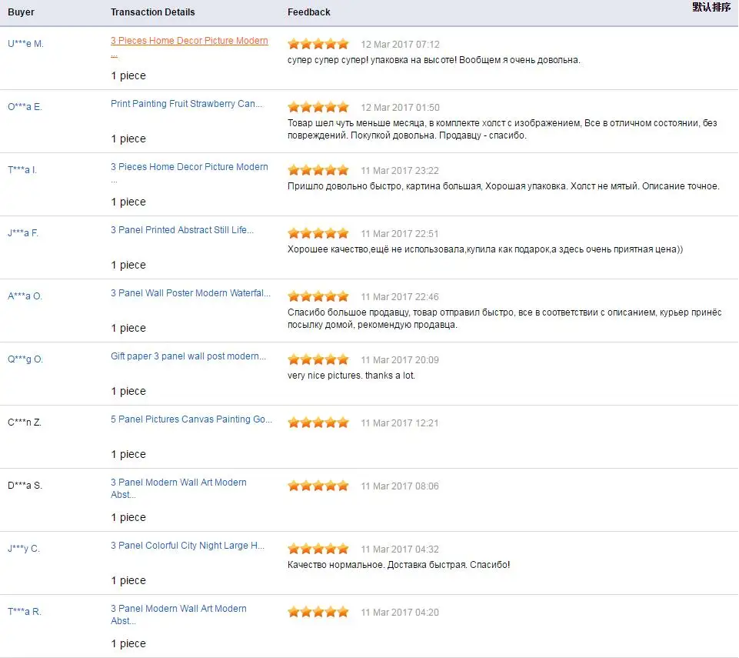Open 5 Panel Pictures Canvas Painting Go... product

pyautogui.click(x=191, y=419)
